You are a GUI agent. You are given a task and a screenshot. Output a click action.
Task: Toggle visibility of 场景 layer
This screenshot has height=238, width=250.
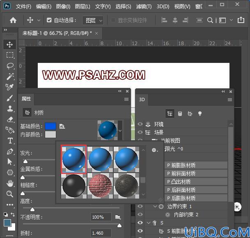(x=140, y=132)
